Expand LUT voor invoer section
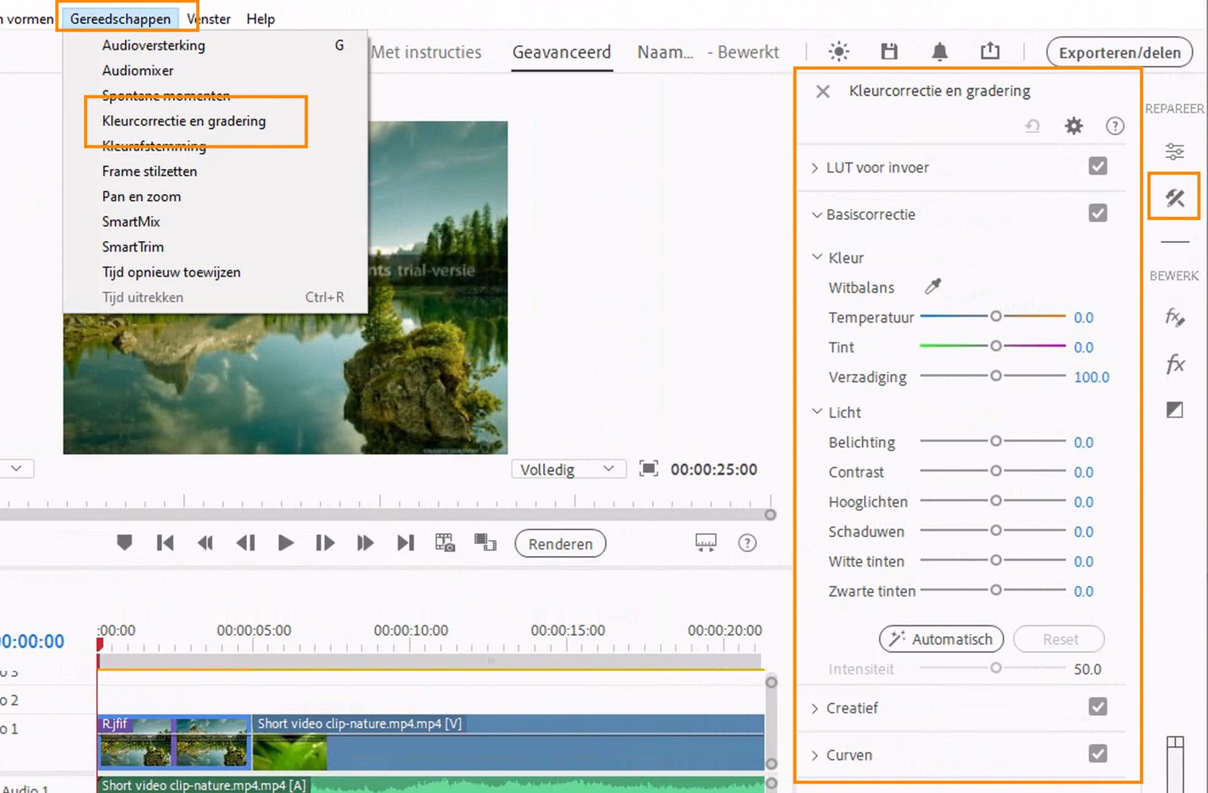 click(815, 168)
